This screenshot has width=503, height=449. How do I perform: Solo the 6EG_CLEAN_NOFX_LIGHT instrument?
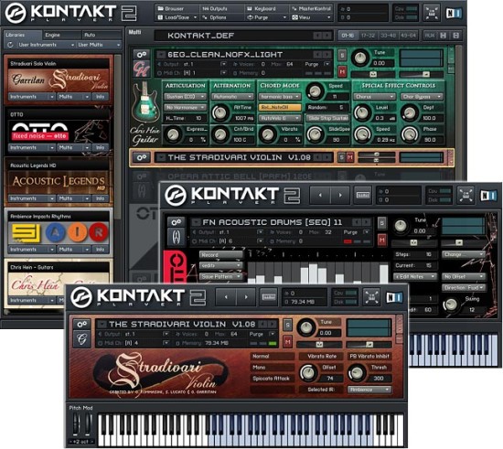(x=342, y=55)
